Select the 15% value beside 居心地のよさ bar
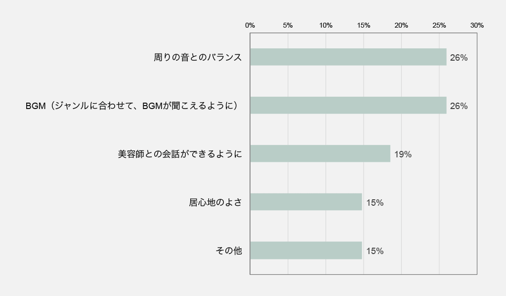506x296 pixels. 375,203
